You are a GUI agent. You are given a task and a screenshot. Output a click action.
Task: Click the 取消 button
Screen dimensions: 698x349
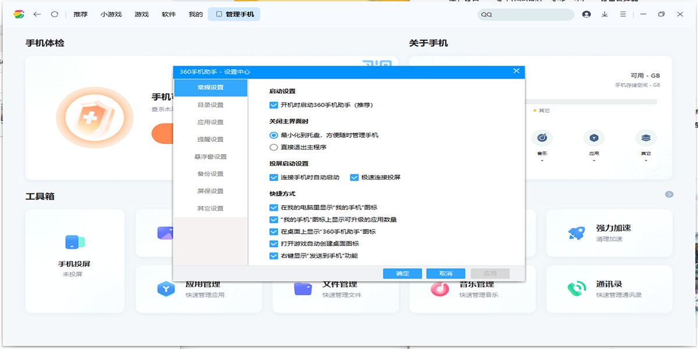tap(446, 273)
